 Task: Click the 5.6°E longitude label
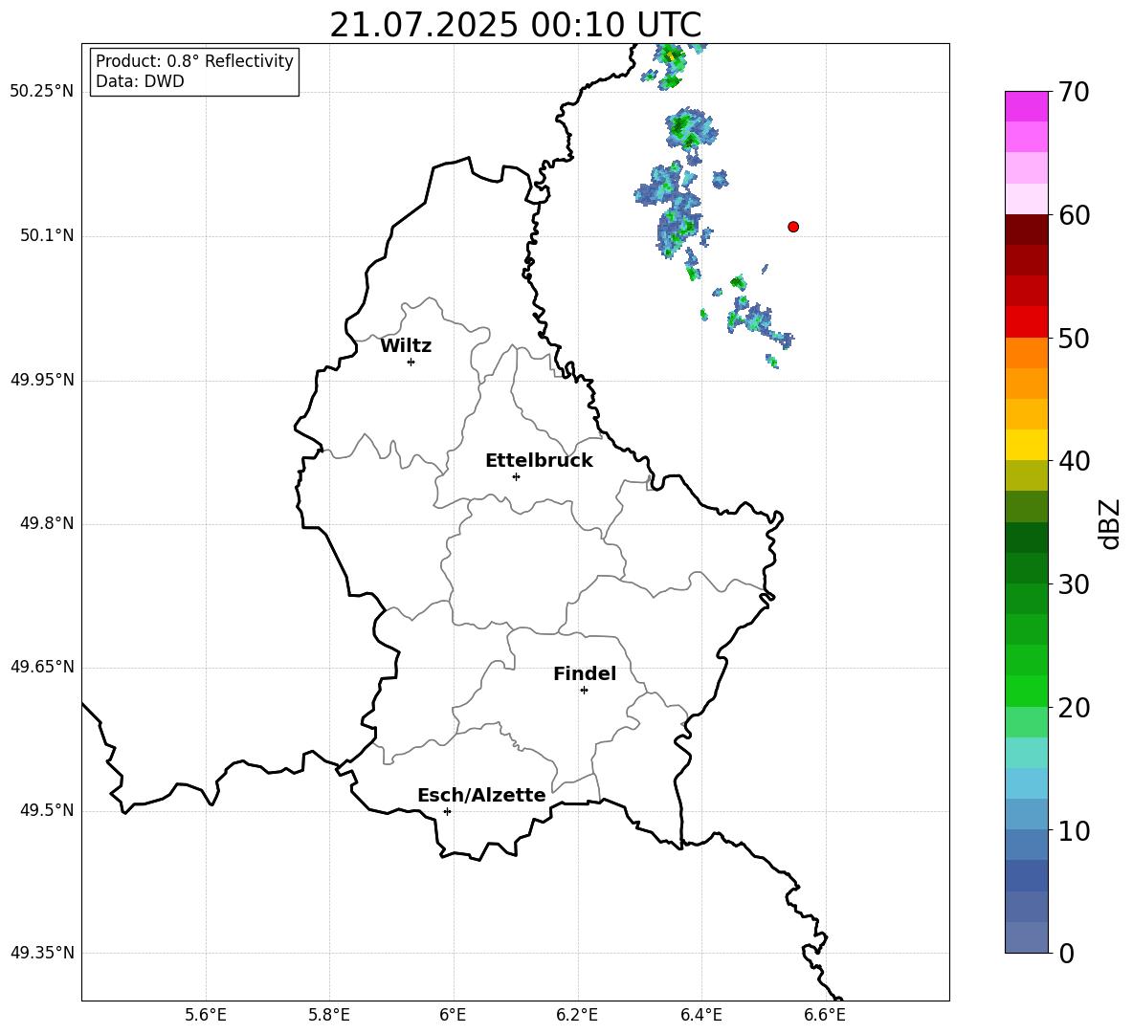point(206,1016)
